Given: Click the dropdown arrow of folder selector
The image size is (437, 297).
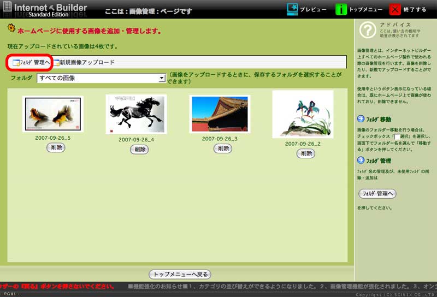Looking at the screenshot, I should pyautogui.click(x=162, y=78).
